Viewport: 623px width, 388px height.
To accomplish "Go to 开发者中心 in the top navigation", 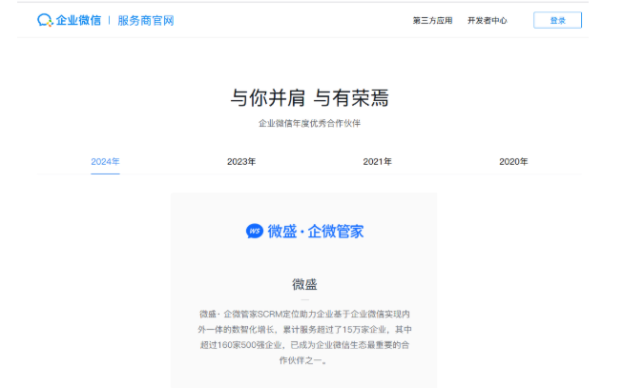I will (x=488, y=21).
